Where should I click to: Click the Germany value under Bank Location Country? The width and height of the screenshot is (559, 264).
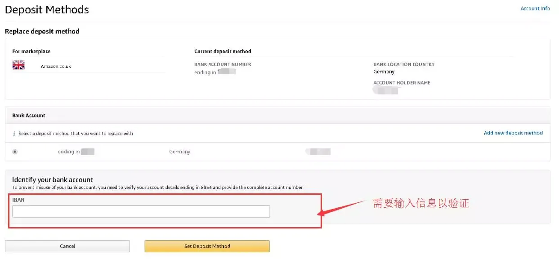(x=384, y=72)
